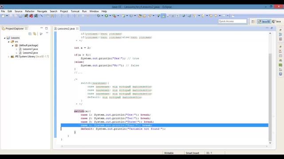Toggle Block Selection Mode button
284x159 pixels.
point(173,16)
